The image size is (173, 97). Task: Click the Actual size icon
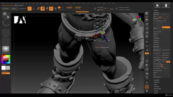[x=147, y=29]
